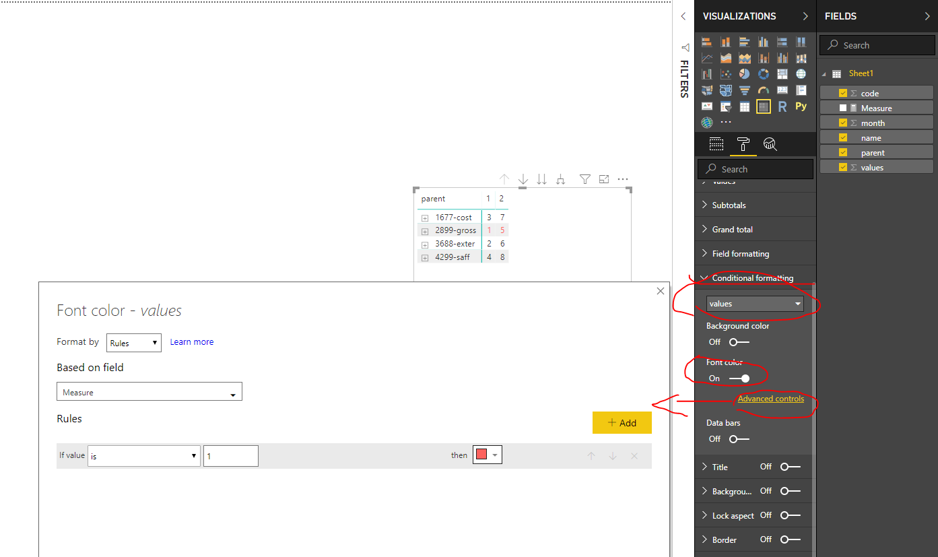The height and width of the screenshot is (557, 938).
Task: Select the Donut chart visualization icon
Action: click(x=764, y=74)
